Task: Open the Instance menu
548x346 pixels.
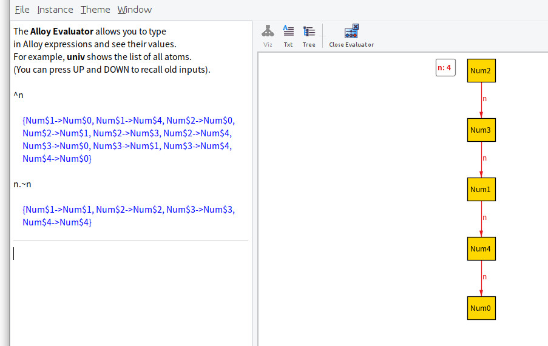Action: 55,10
